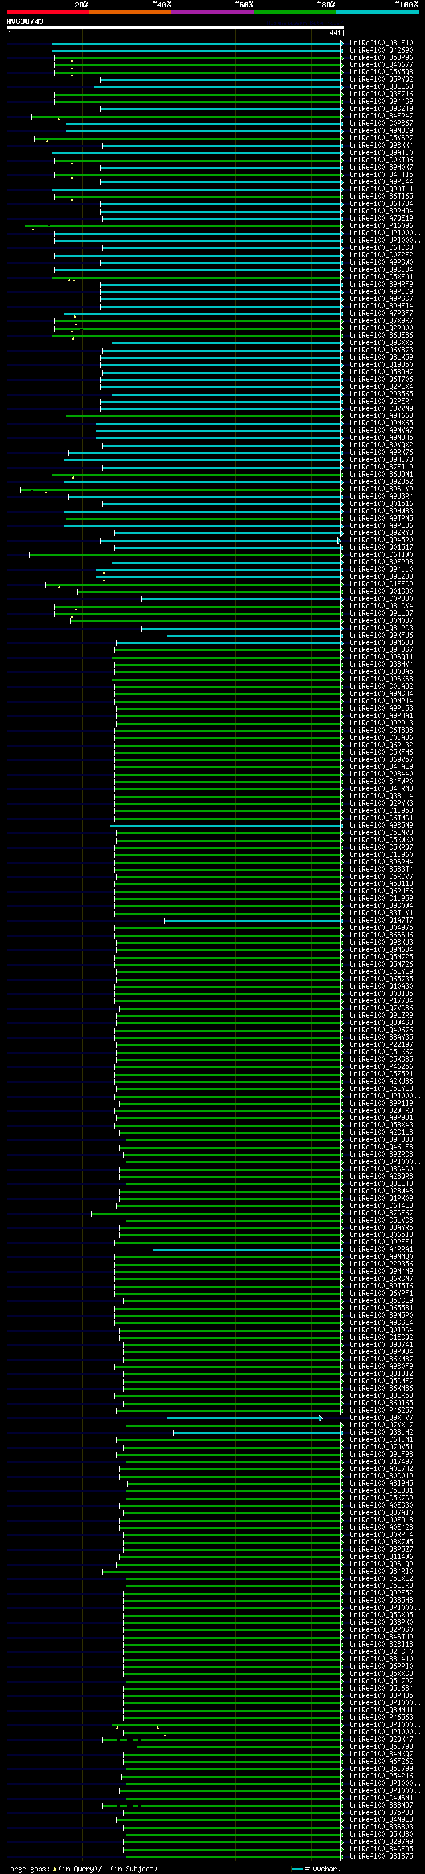The width and height of the screenshot is (425, 1874).
Task: Click hit label UniRef100_A9NUC9
Action: coord(381,131)
